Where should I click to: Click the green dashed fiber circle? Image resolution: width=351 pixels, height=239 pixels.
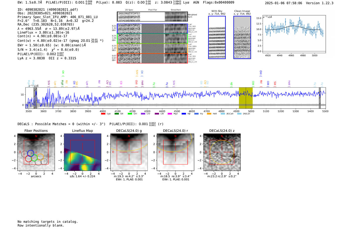pos(34,157)
